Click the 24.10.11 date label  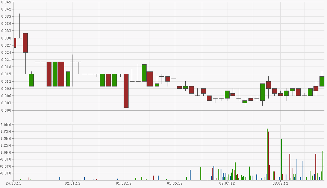[13, 183]
